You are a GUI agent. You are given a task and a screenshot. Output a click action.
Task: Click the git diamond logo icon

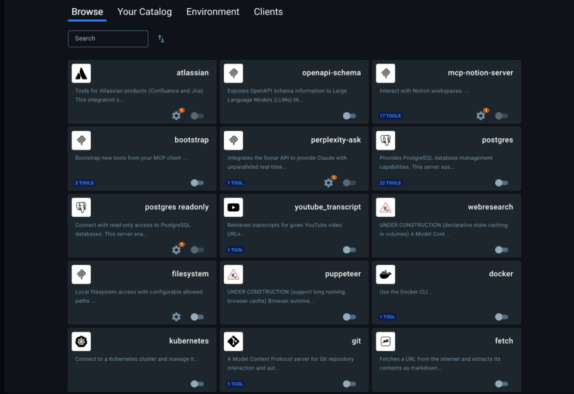click(233, 341)
